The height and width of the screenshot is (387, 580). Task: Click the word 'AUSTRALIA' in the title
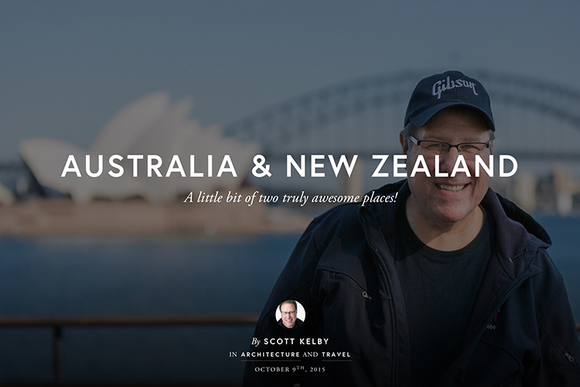[x=149, y=166]
